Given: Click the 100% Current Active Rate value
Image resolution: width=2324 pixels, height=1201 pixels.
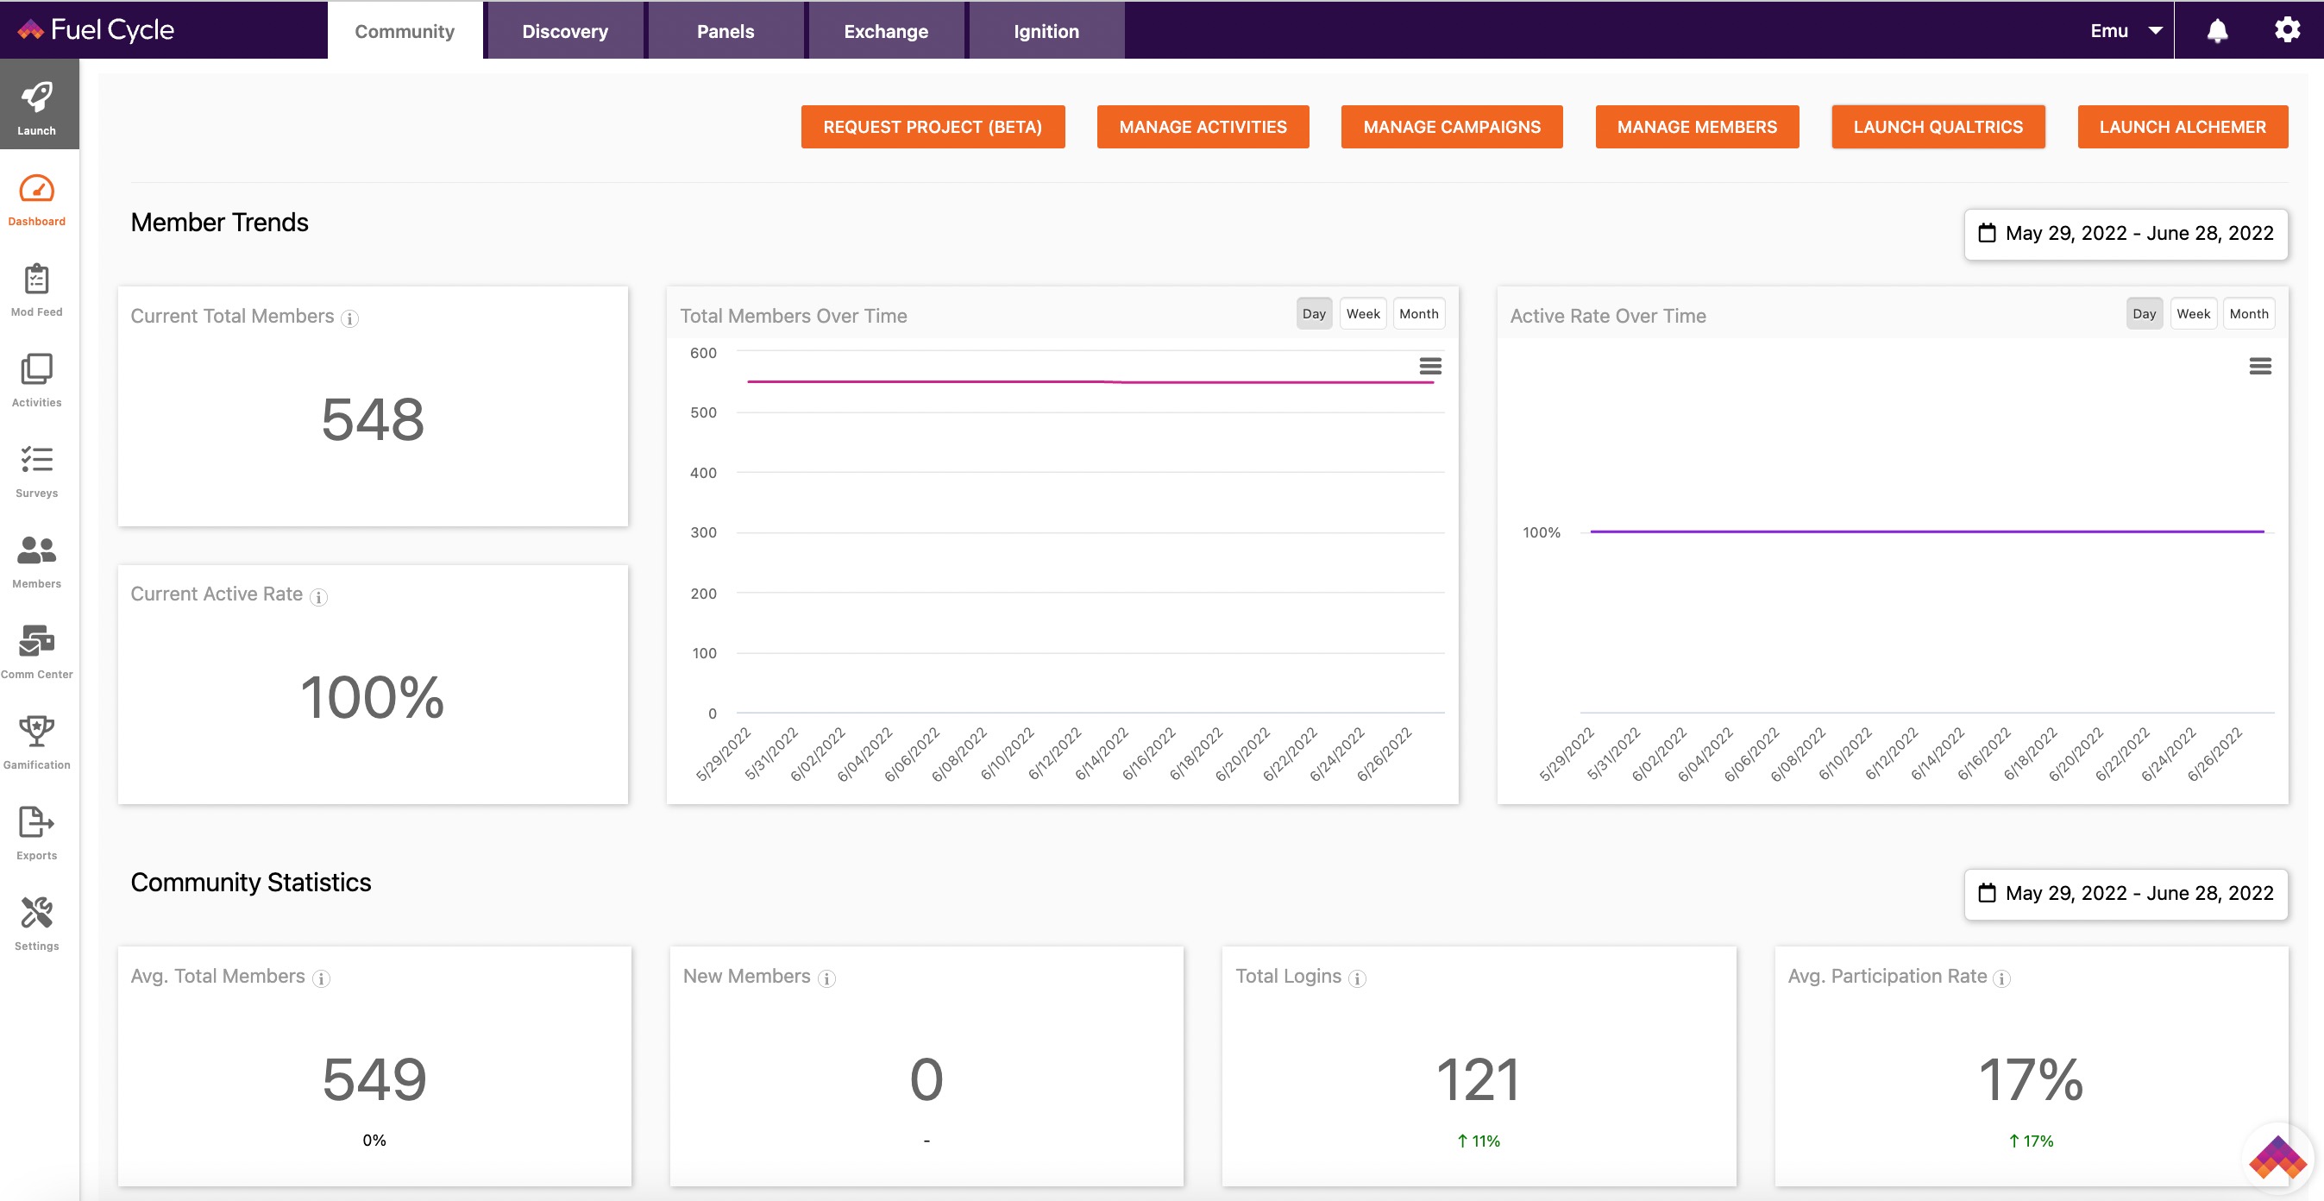Looking at the screenshot, I should coord(373,697).
